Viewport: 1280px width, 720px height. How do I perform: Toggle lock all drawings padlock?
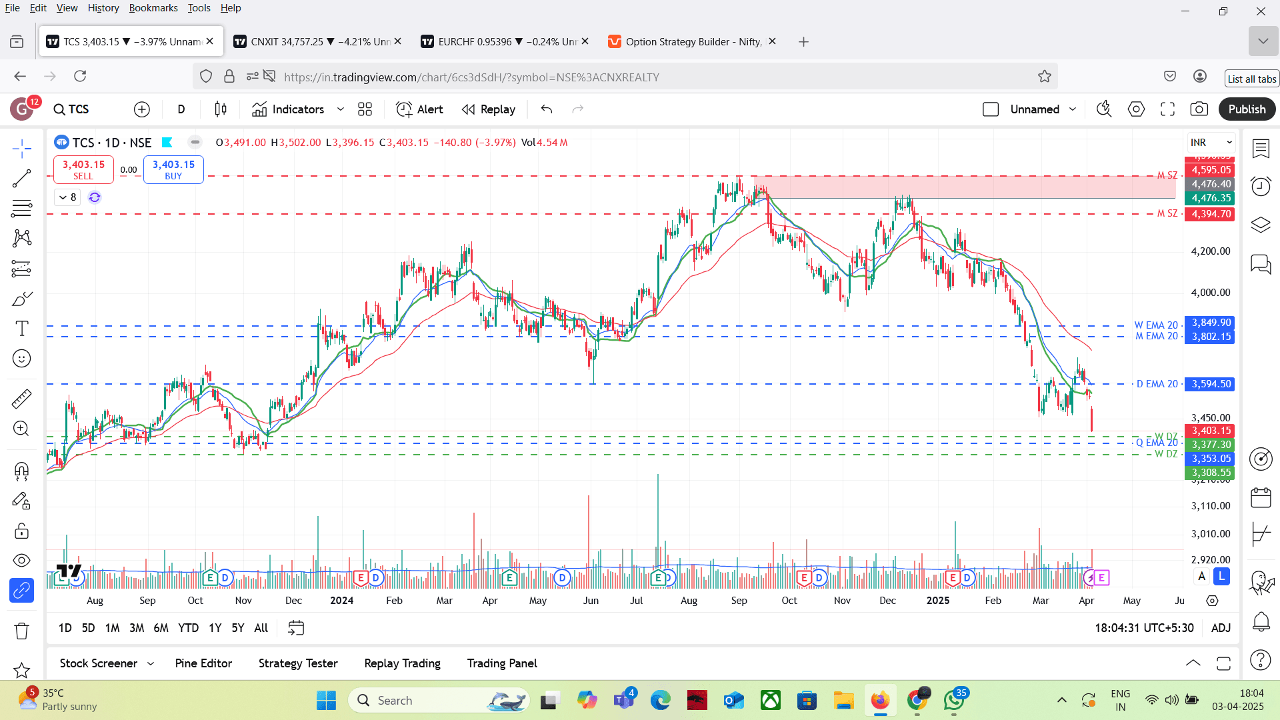(21, 531)
